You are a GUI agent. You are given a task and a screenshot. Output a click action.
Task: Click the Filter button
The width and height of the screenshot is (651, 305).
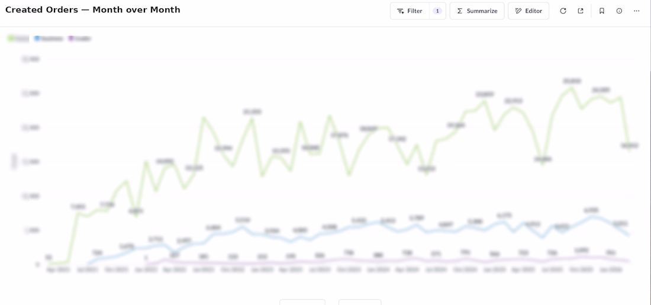(410, 11)
